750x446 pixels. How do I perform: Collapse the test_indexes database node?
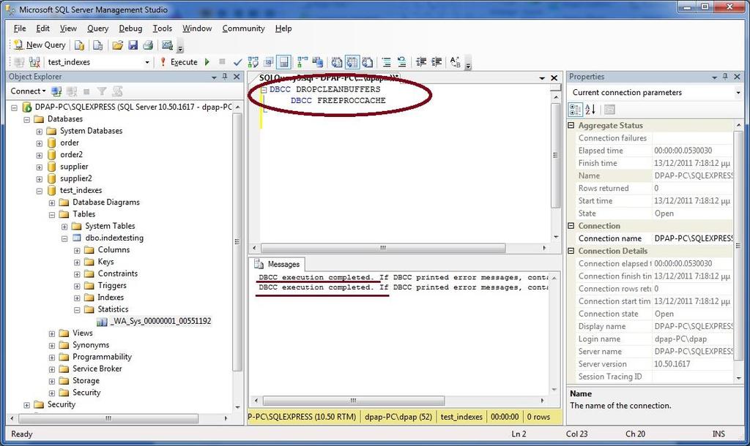[40, 191]
